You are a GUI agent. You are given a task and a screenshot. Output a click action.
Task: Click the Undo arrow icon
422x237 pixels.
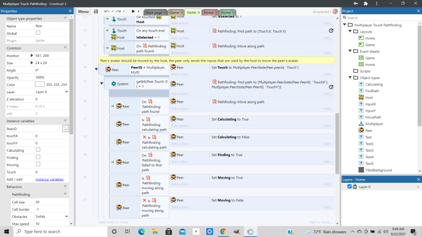click(x=107, y=11)
